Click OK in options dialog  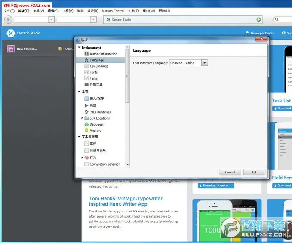point(254,172)
